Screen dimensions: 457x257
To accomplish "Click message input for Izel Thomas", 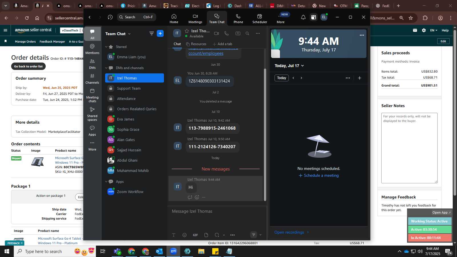I will coord(217,211).
